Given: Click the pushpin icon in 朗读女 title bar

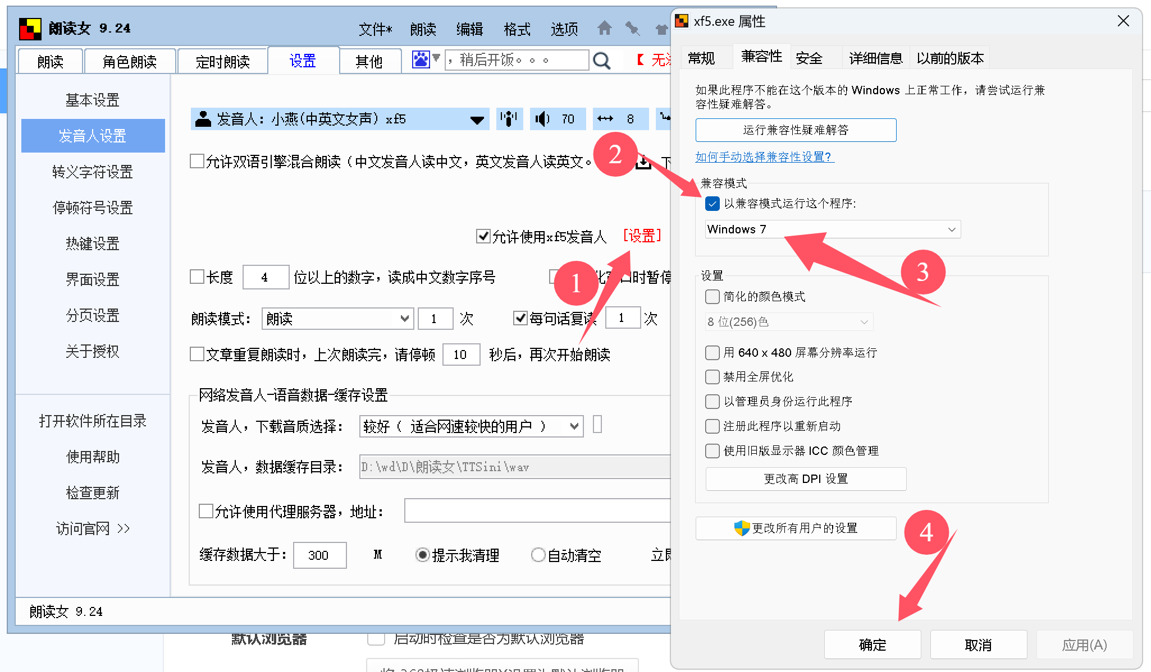Looking at the screenshot, I should [x=633, y=28].
